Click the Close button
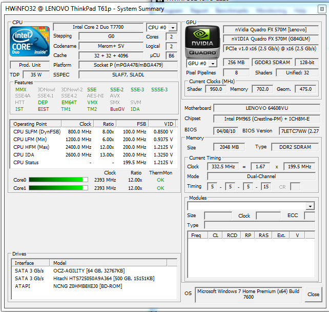 [314, 295]
